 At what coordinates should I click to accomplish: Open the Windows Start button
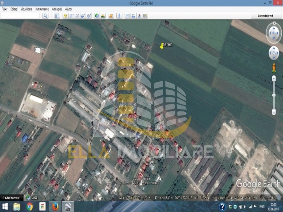point(5,207)
